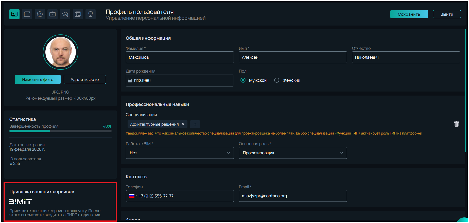Open the phone country flag selector
The height and width of the screenshot is (223, 469).
click(x=133, y=196)
